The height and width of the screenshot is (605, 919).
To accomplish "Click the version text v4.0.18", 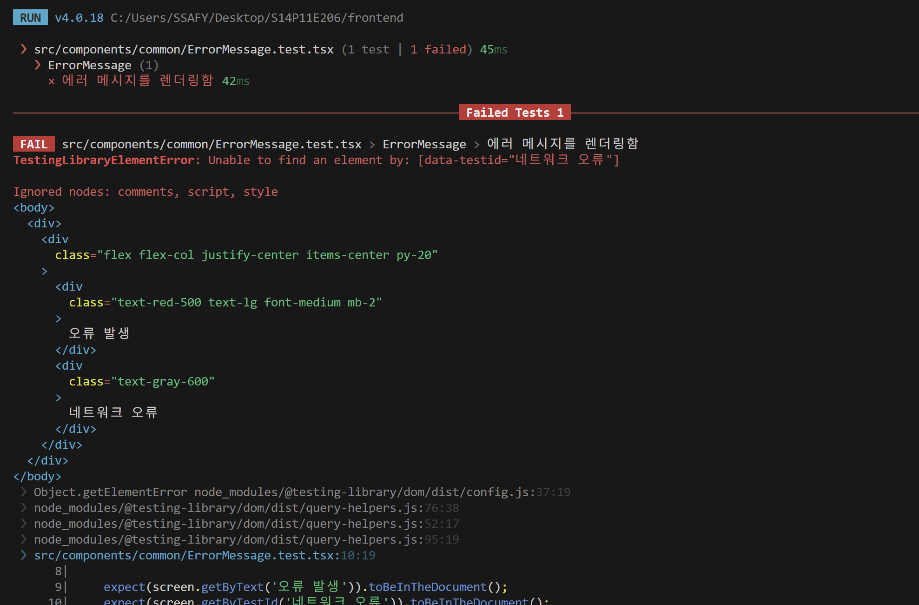I will (x=79, y=18).
